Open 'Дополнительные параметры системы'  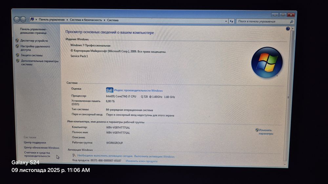40,63
